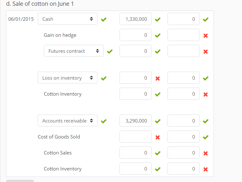Edit the debit field of the Cotton Inventory row under Cotton Sales
Screen dimensions: 242x182
click(x=136, y=169)
